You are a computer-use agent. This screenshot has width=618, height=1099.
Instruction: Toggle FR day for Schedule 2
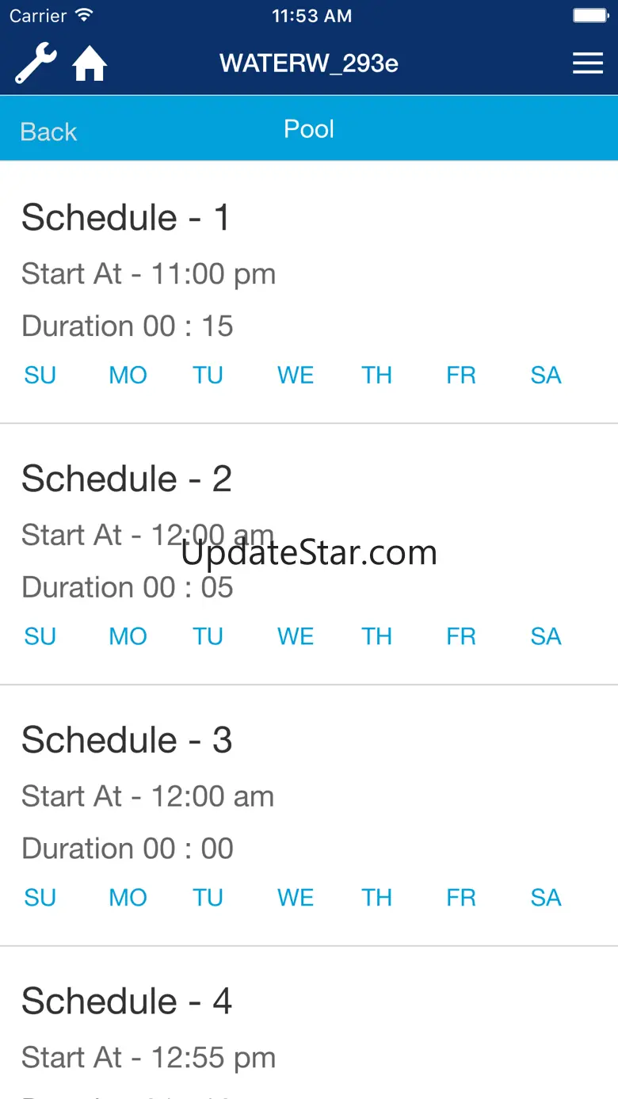[x=461, y=636]
